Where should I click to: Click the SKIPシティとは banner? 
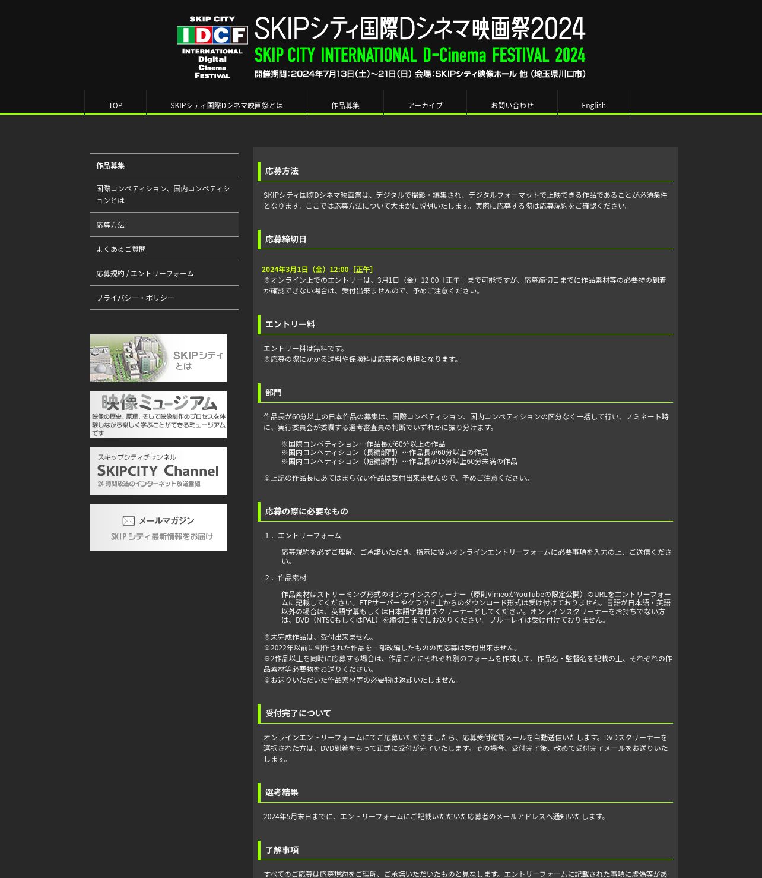point(158,358)
